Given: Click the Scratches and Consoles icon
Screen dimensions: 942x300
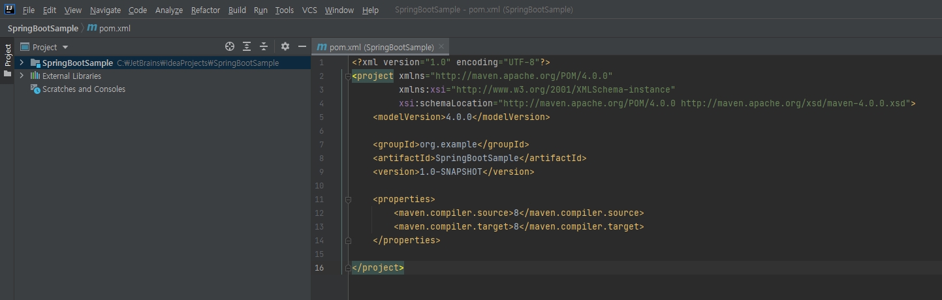Looking at the screenshot, I should pyautogui.click(x=35, y=89).
